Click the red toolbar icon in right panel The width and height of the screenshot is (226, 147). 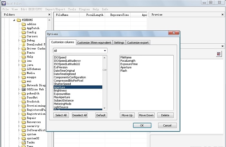coord(219,54)
